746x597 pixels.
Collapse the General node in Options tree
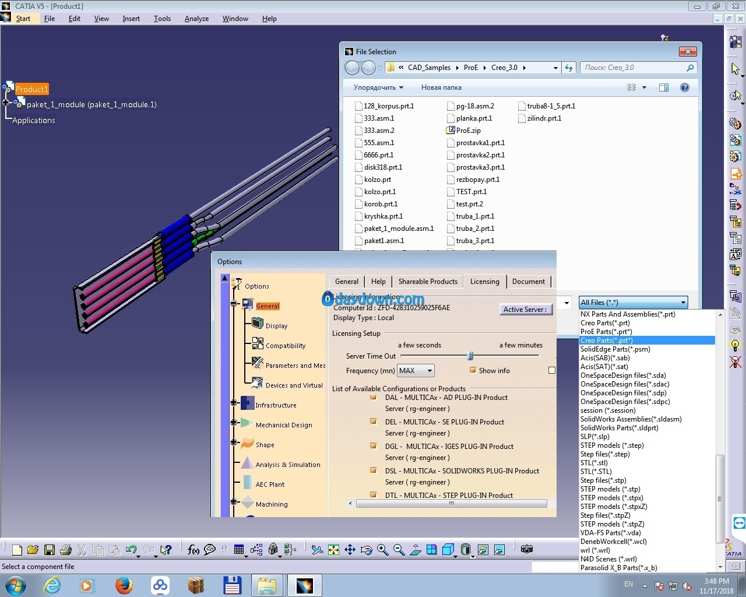(234, 303)
